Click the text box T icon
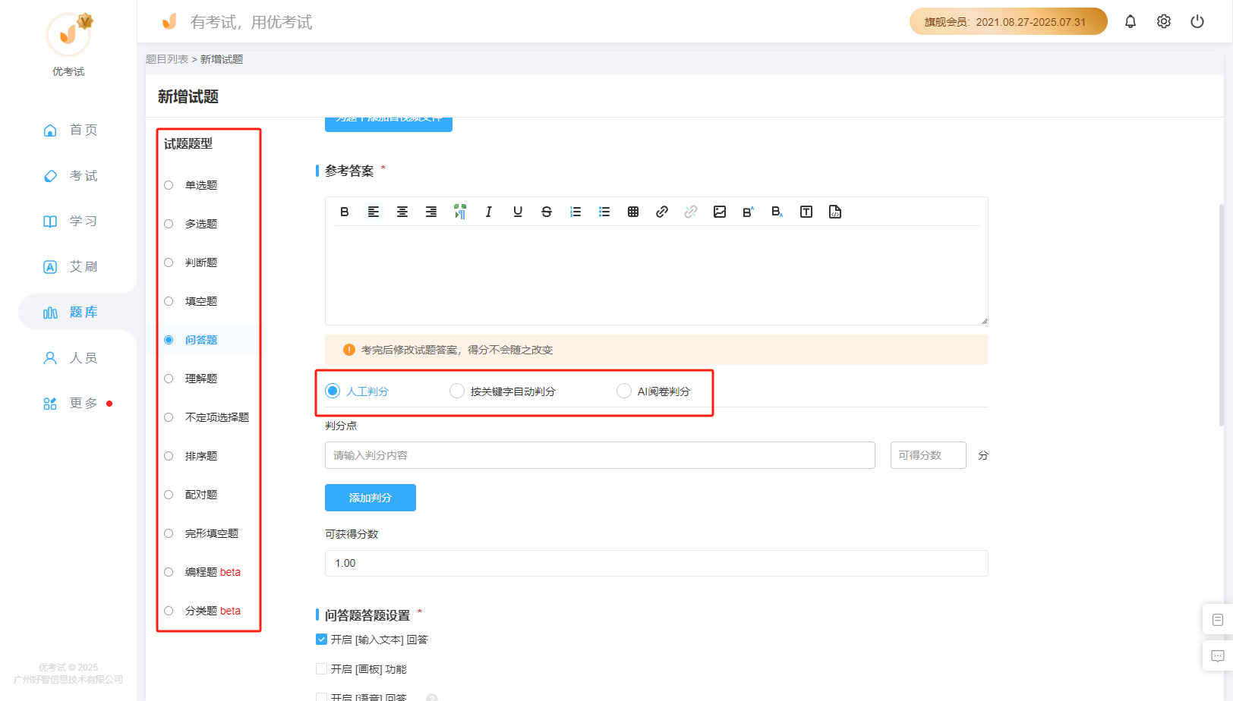The height and width of the screenshot is (701, 1233). 806,212
